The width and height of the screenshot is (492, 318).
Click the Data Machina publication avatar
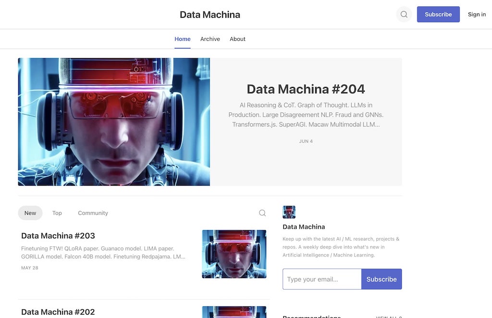click(289, 212)
